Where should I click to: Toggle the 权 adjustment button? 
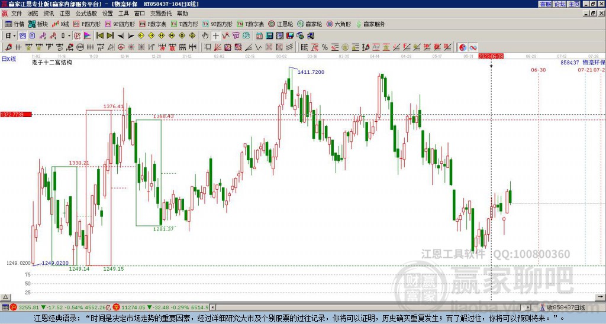coord(77,35)
